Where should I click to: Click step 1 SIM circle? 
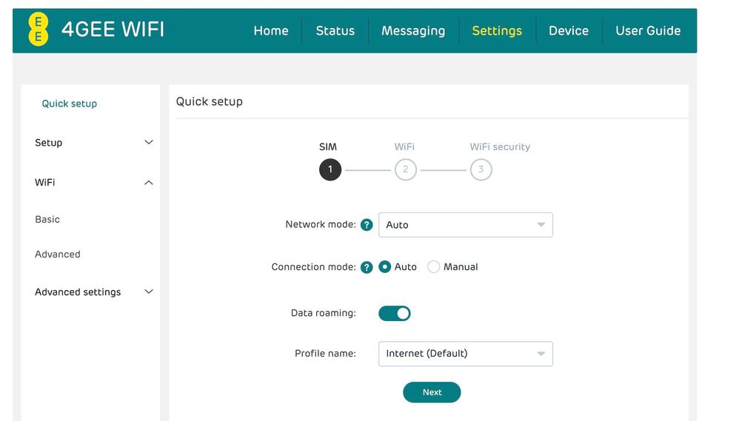pos(330,169)
